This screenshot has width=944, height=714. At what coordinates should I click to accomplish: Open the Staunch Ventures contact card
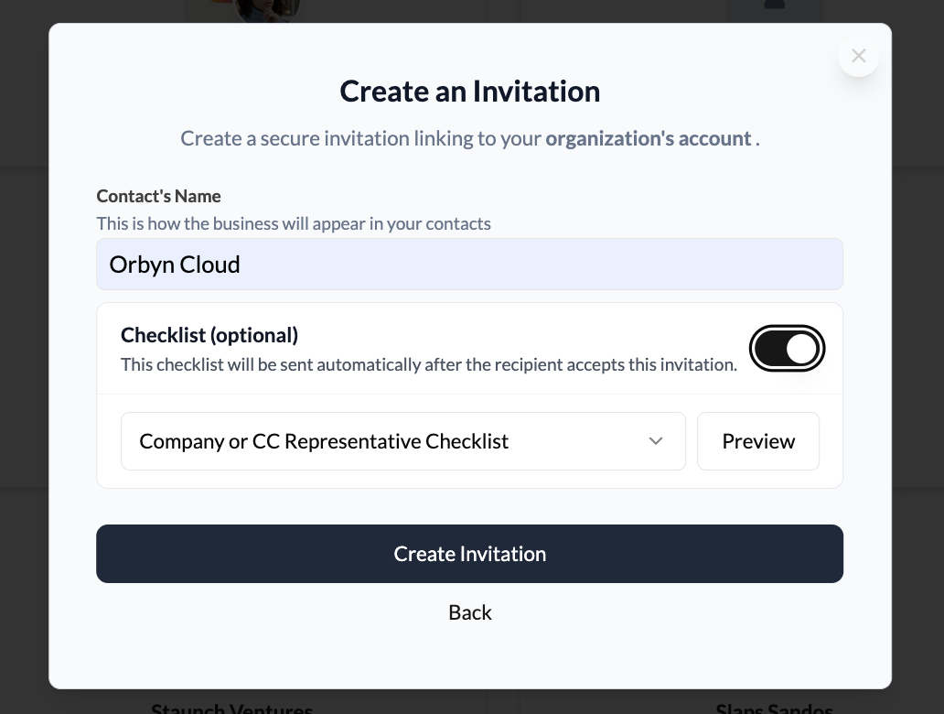[x=231, y=707]
